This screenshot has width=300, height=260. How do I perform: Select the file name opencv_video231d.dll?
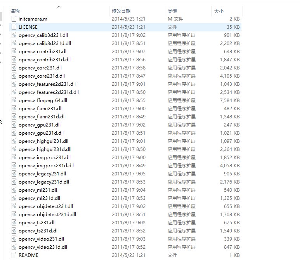43,247
